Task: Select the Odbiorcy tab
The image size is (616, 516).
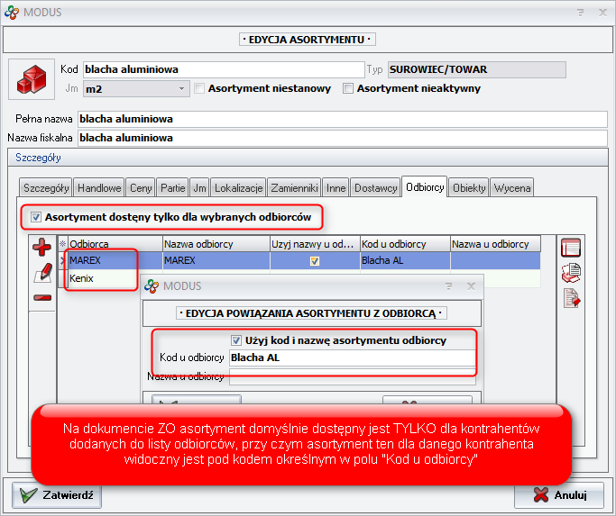Action: (x=425, y=187)
